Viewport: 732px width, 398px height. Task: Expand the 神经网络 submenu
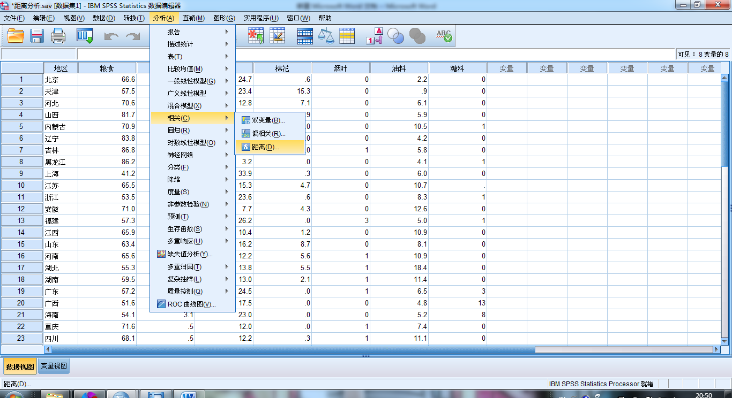(x=193, y=155)
